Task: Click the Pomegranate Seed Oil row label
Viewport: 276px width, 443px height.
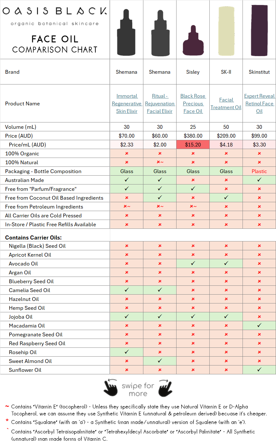Action: 36,334
